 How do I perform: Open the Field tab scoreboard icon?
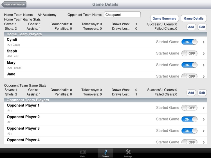[83, 152]
